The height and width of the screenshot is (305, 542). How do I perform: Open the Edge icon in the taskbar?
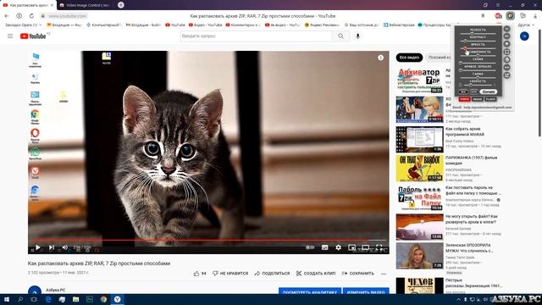coord(48,299)
